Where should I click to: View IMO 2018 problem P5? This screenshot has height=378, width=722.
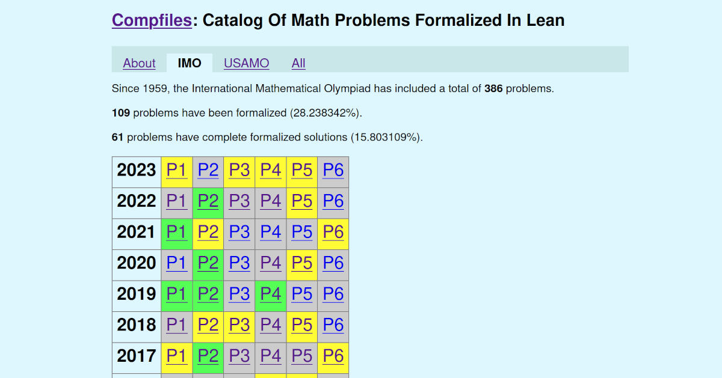302,325
